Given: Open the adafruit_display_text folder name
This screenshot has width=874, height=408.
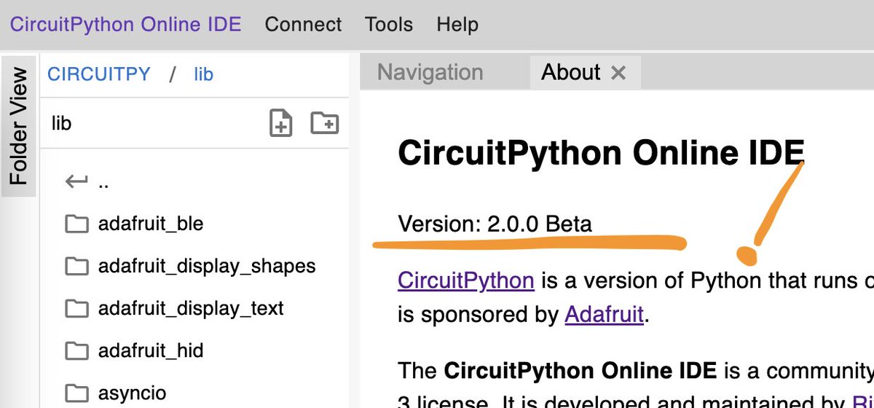Looking at the screenshot, I should tap(191, 308).
